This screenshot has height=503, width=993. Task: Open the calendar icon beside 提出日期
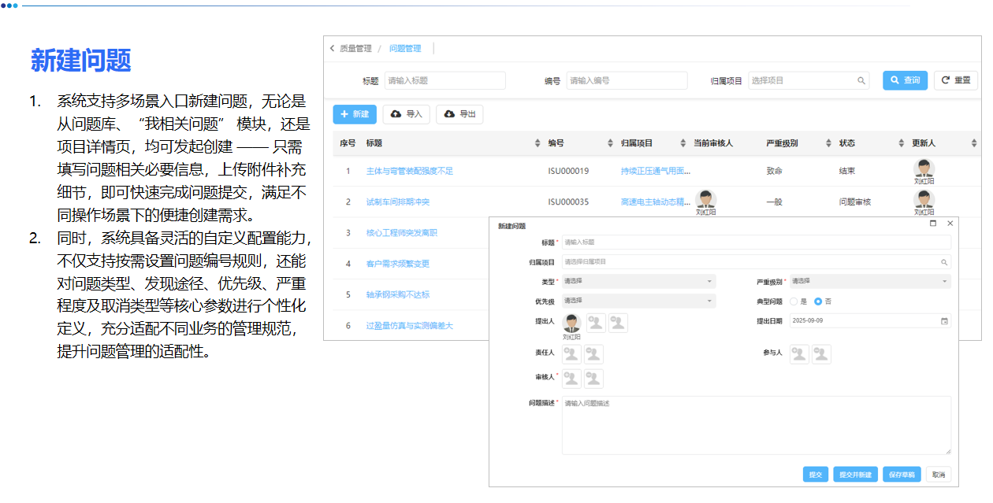coord(945,320)
